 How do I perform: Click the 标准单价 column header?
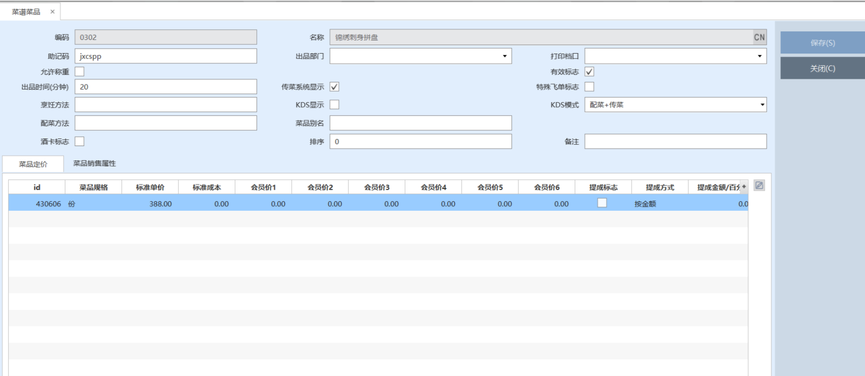point(150,187)
